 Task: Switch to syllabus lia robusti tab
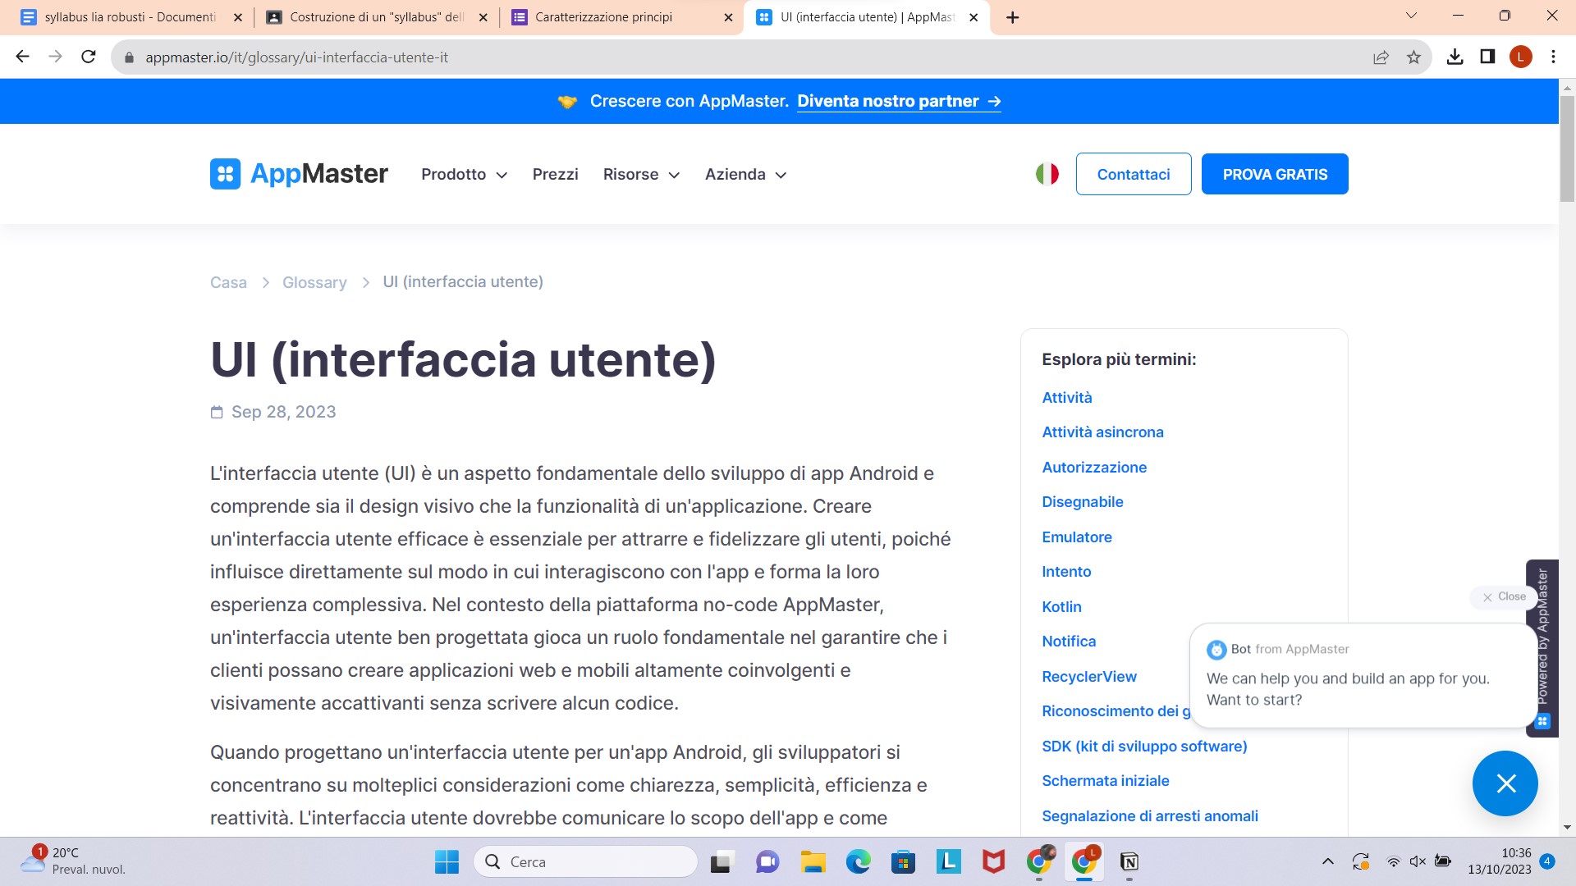(x=130, y=17)
